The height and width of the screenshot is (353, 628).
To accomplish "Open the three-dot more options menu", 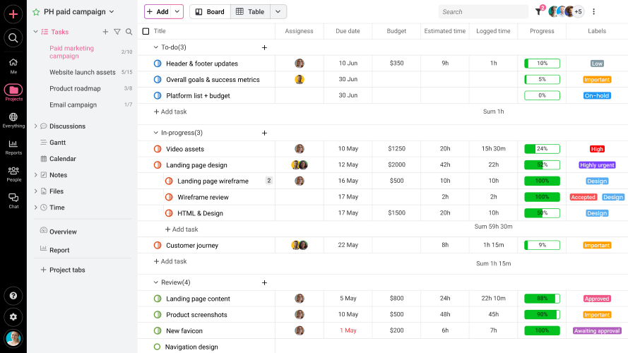I will point(593,12).
